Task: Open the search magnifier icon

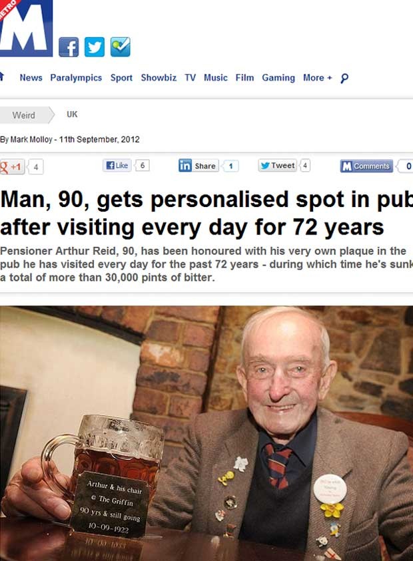Action: [x=344, y=78]
